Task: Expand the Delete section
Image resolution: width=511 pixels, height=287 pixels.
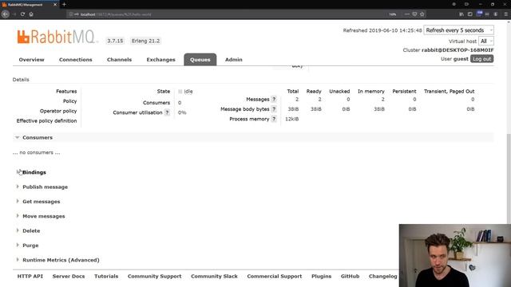Action: point(28,231)
